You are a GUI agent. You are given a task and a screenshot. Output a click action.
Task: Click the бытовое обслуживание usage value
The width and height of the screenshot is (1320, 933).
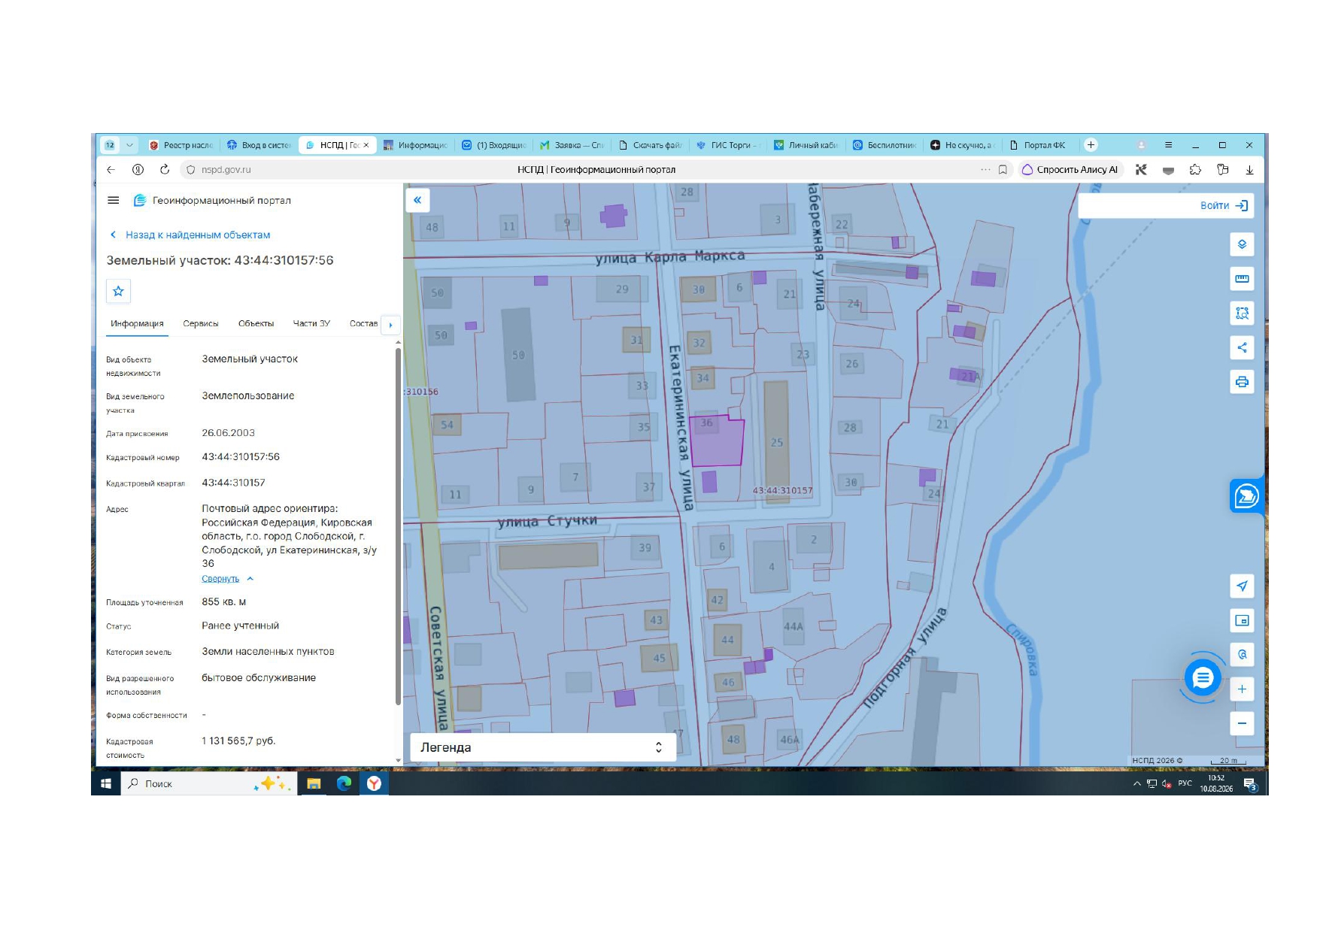[x=259, y=677]
